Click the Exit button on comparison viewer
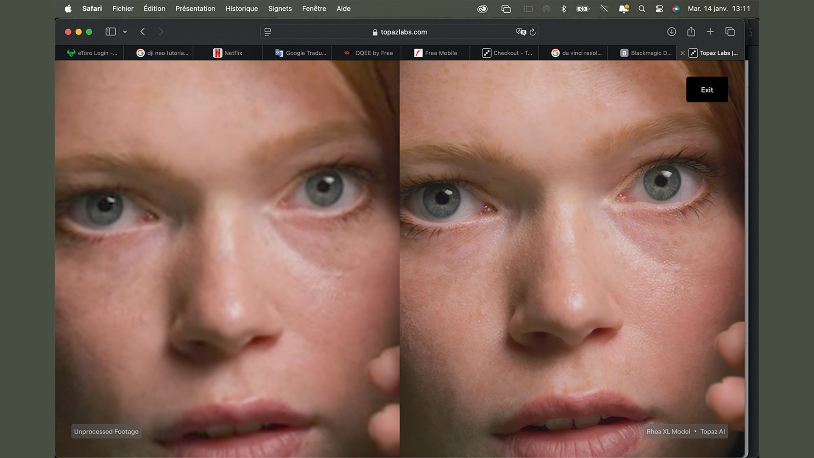 [x=707, y=89]
